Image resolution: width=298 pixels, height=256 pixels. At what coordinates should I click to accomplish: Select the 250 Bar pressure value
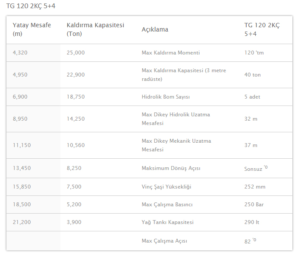(254, 205)
